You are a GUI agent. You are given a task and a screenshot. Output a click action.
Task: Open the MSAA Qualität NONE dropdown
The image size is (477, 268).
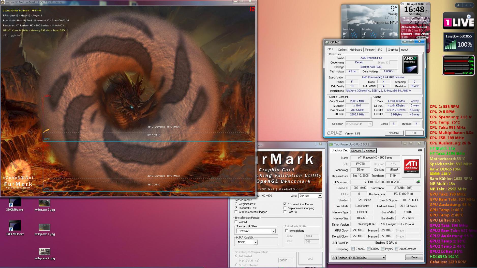pos(247,242)
